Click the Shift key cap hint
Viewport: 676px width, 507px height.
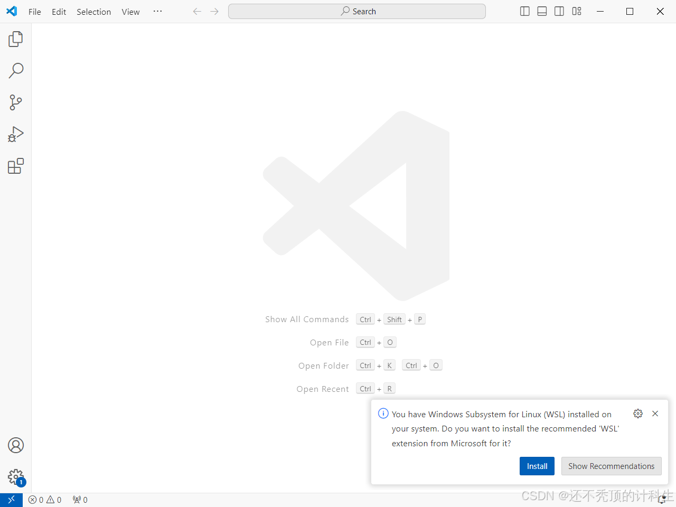pyautogui.click(x=395, y=320)
